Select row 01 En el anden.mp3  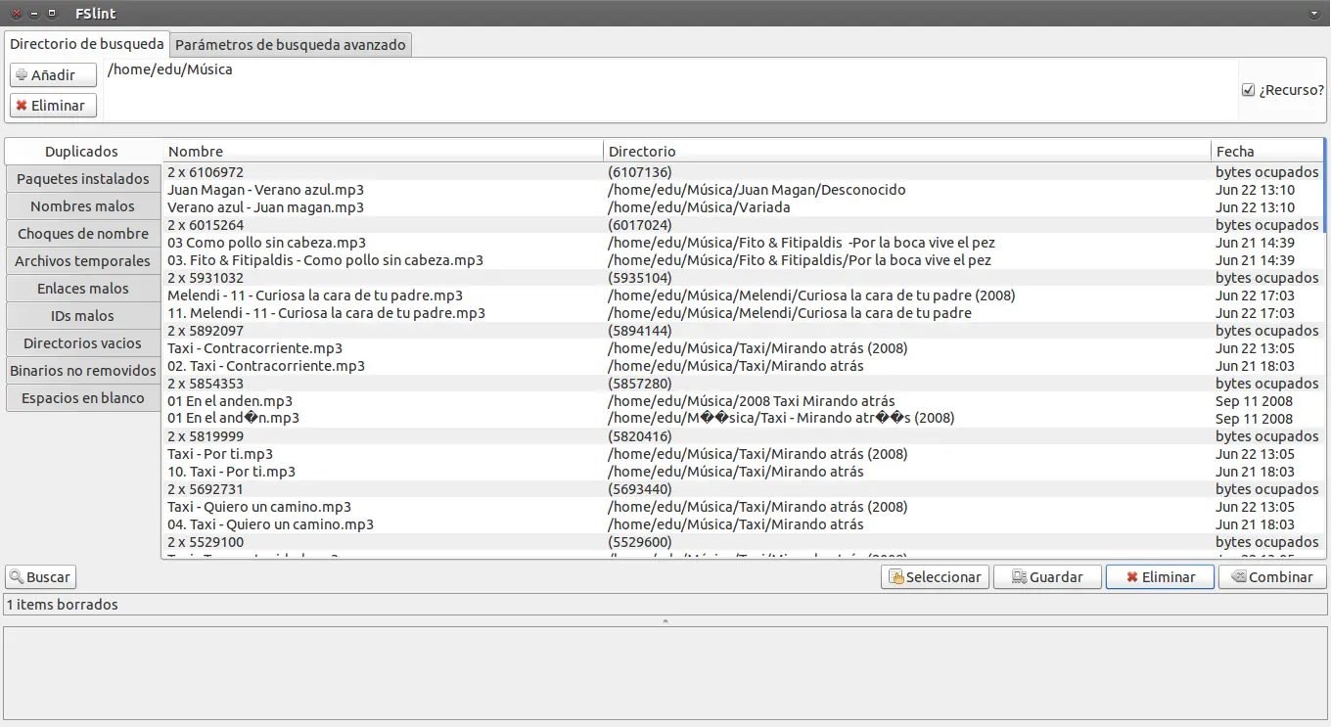743,401
